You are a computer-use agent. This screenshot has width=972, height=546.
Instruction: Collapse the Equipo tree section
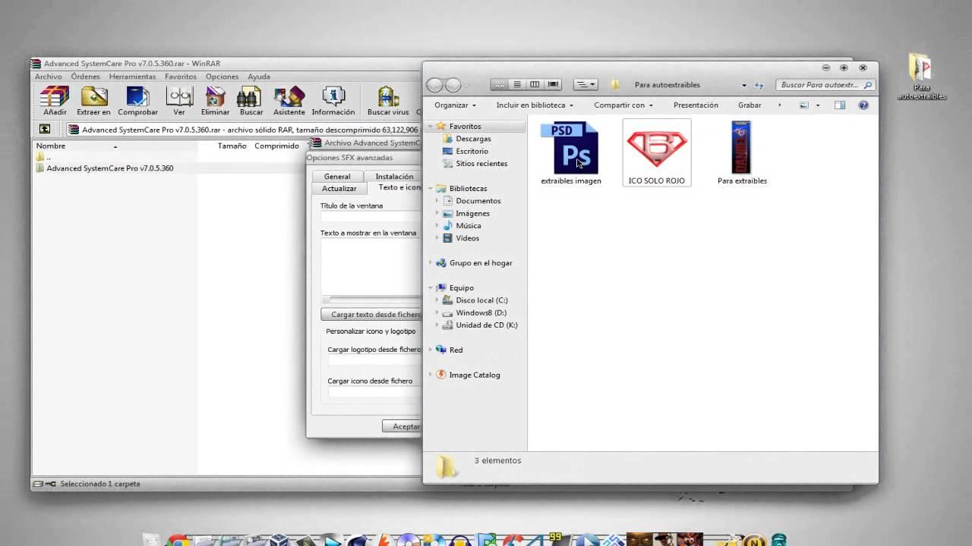tap(431, 288)
